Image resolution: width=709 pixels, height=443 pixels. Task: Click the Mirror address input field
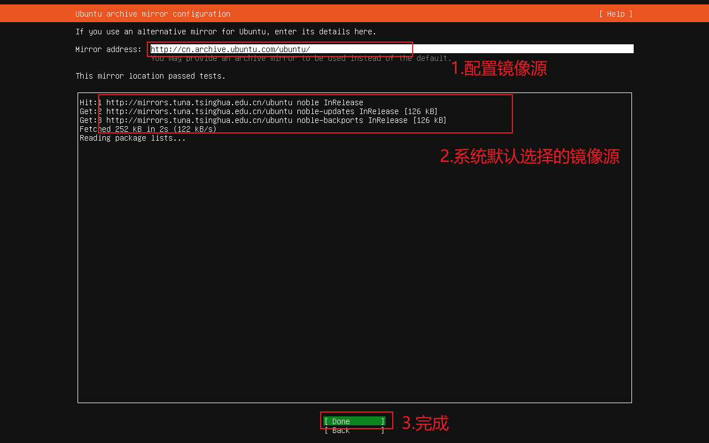pyautogui.click(x=392, y=49)
